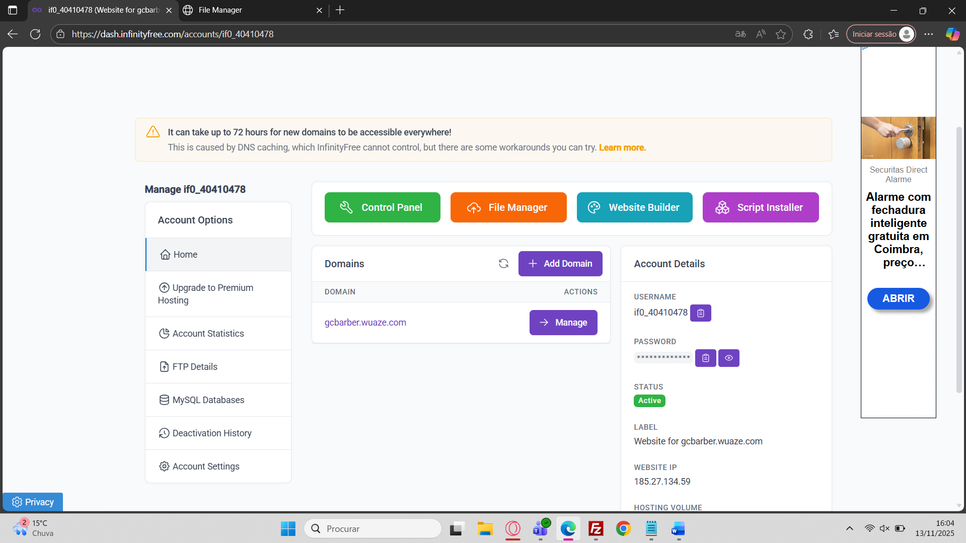Open the Copilot sidebar icon
Image resolution: width=966 pixels, height=543 pixels.
952,34
